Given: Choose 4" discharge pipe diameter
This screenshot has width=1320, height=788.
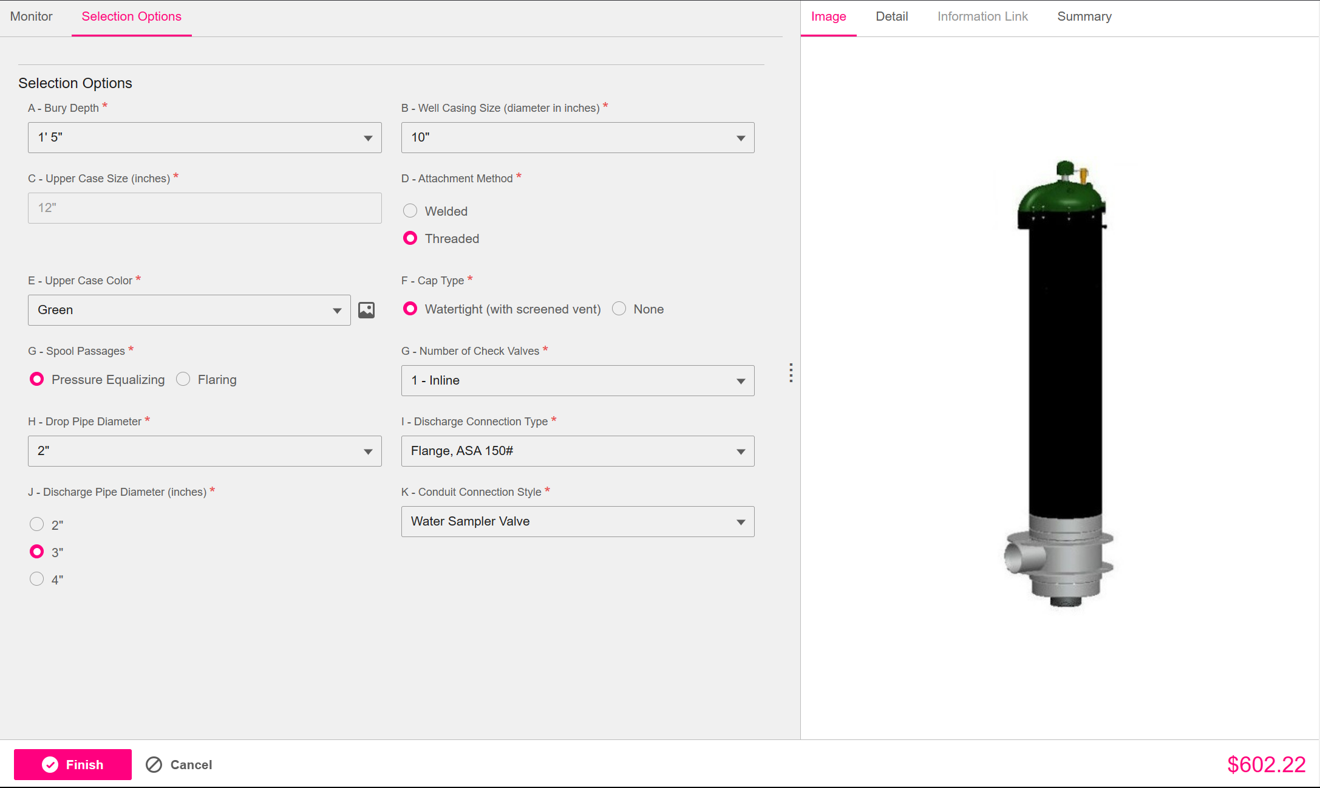Looking at the screenshot, I should [36, 578].
